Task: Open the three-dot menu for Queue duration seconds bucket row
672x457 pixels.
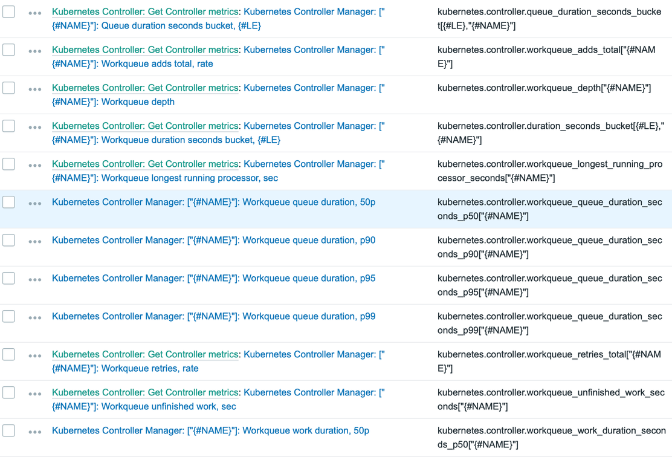Action: click(34, 13)
